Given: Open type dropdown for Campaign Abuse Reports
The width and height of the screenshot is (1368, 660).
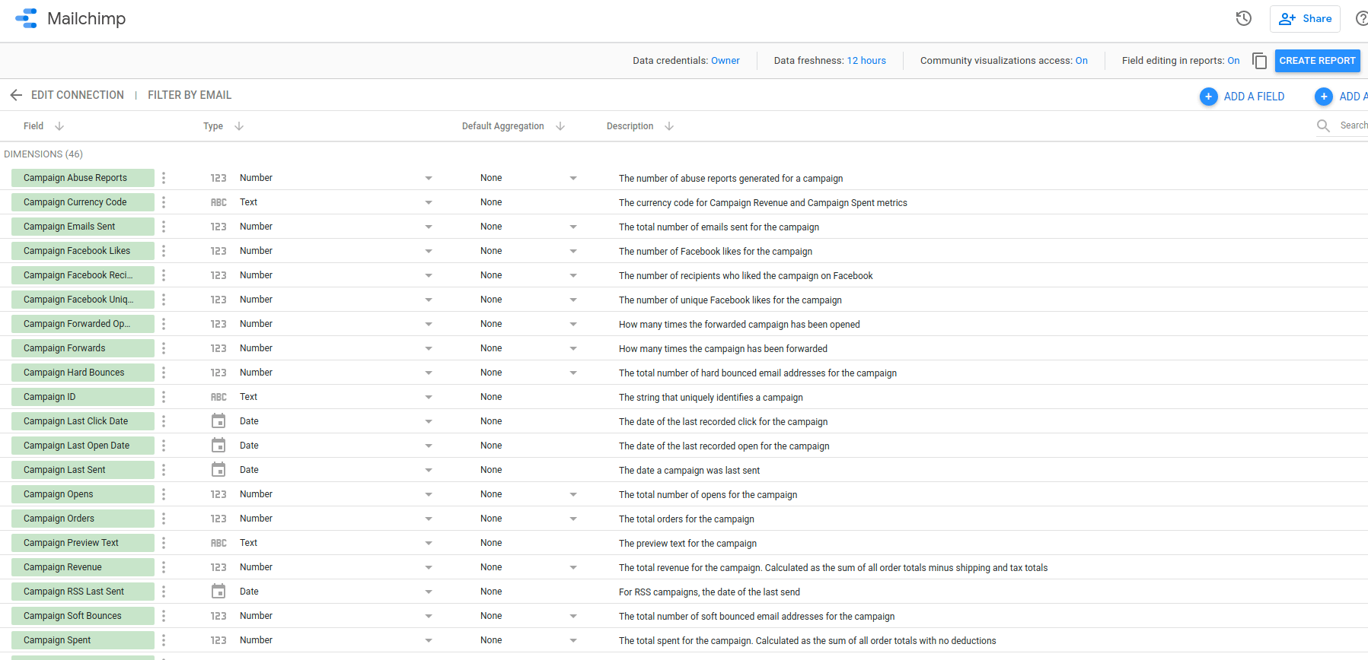Looking at the screenshot, I should tap(429, 178).
